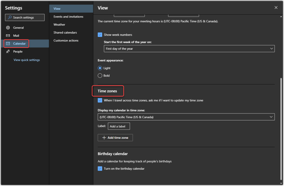Viewport: 284px width, 186px height.
Task: Uncheck Show week numbers checkbox
Action: click(x=100, y=35)
